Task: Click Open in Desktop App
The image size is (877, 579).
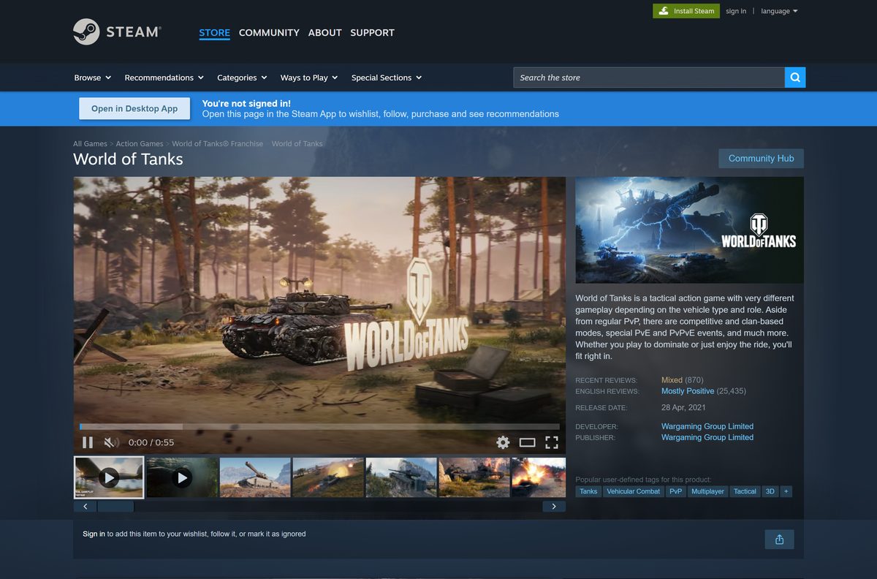Action: [x=134, y=108]
